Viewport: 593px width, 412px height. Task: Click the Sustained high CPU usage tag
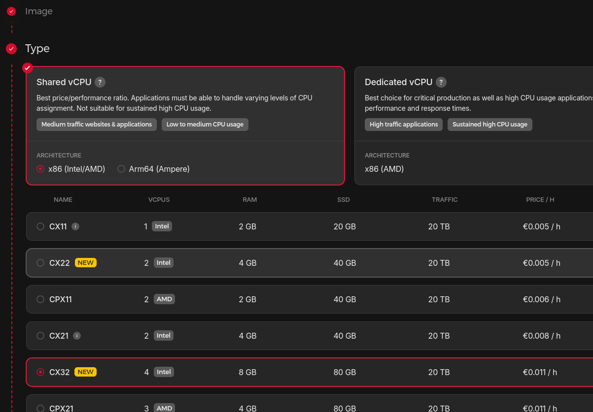click(x=489, y=125)
